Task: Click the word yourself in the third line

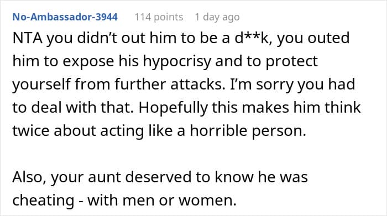Action: [x=41, y=85]
